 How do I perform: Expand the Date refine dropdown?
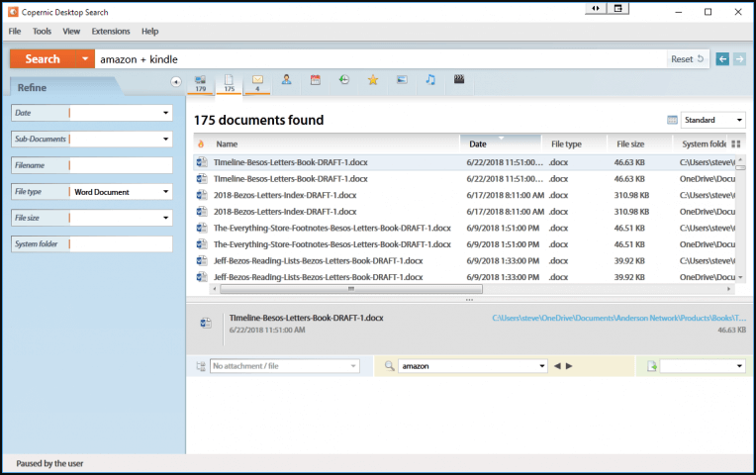tap(166, 113)
